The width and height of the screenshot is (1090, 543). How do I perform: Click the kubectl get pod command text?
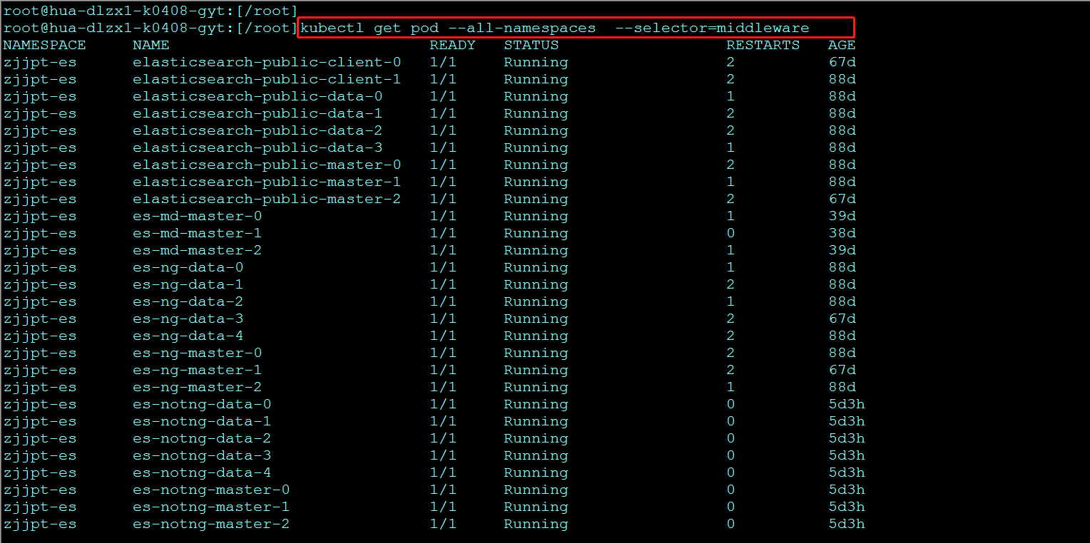point(555,28)
